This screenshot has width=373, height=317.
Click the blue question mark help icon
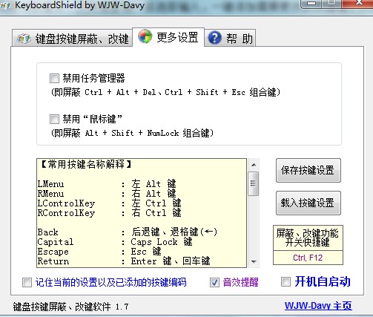tap(214, 38)
